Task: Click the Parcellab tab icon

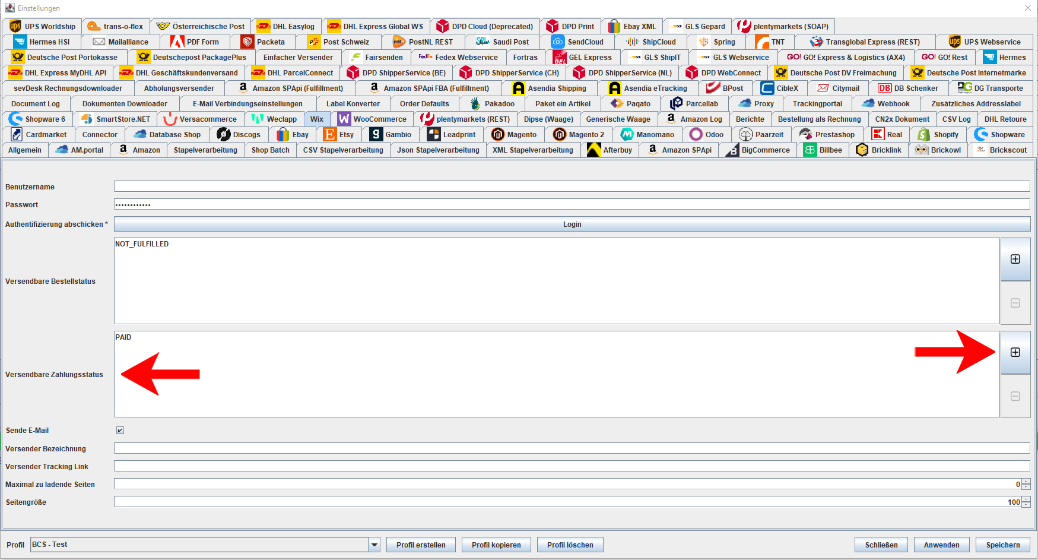Action: click(x=677, y=103)
